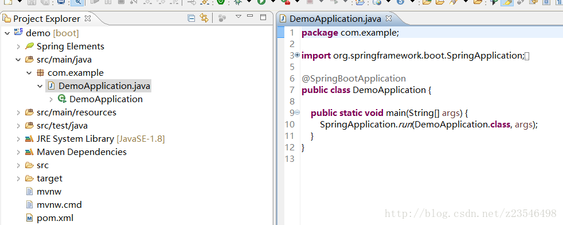Click the green Spring Boot power icon

tap(221, 2)
